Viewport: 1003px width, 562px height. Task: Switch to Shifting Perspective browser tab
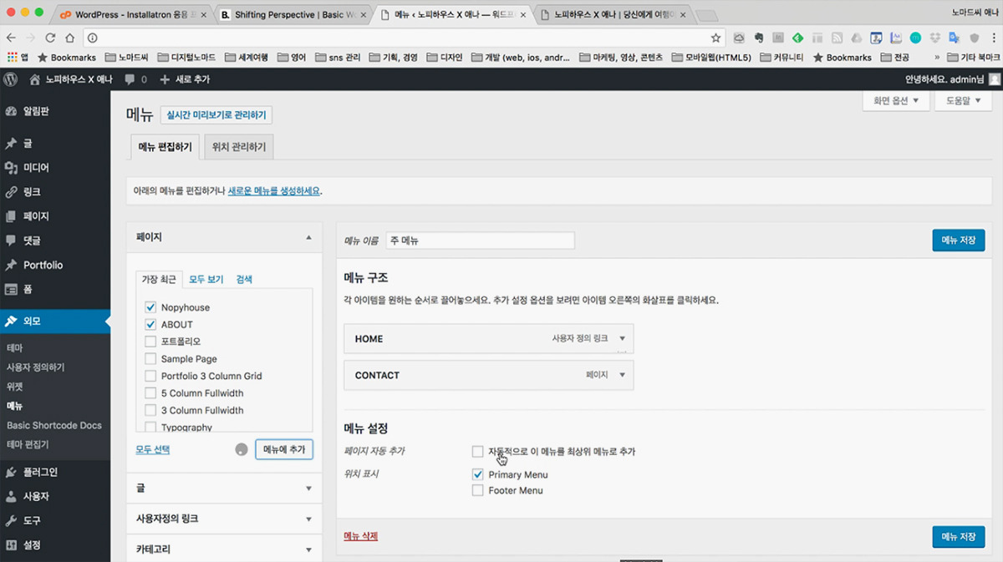[x=293, y=14]
